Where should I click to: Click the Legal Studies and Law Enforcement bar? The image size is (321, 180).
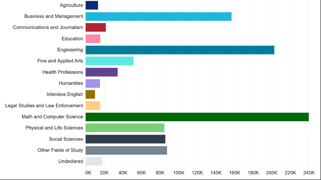tap(93, 106)
